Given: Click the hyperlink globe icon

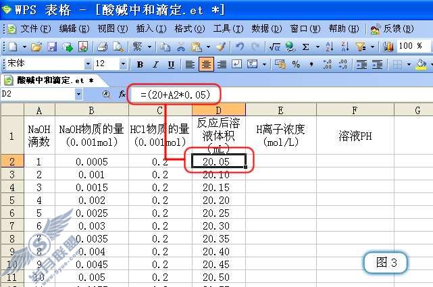Looking at the screenshot, I should 290,47.
